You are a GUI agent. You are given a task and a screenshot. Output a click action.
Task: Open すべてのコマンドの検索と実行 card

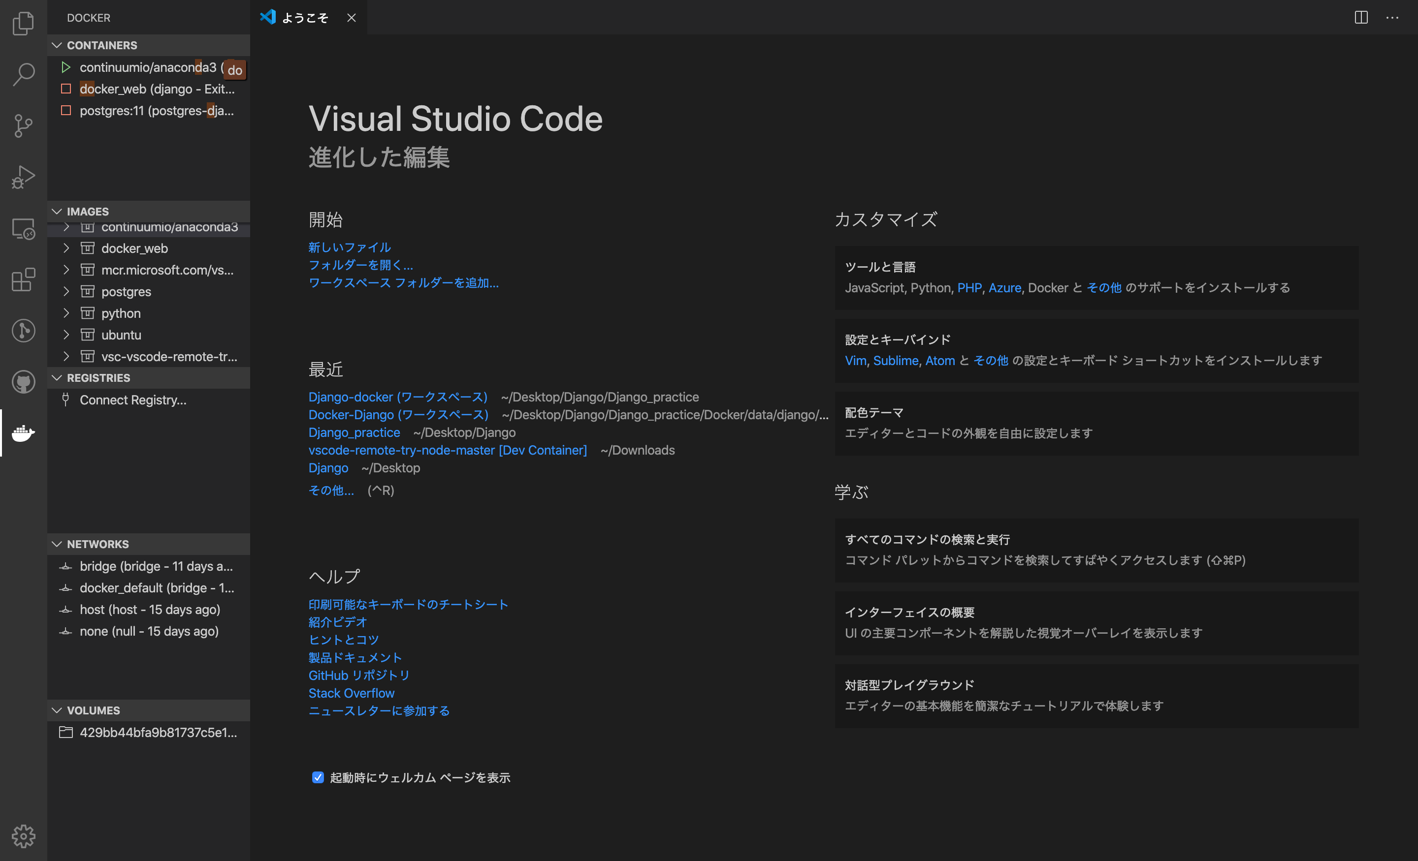[x=1096, y=551]
